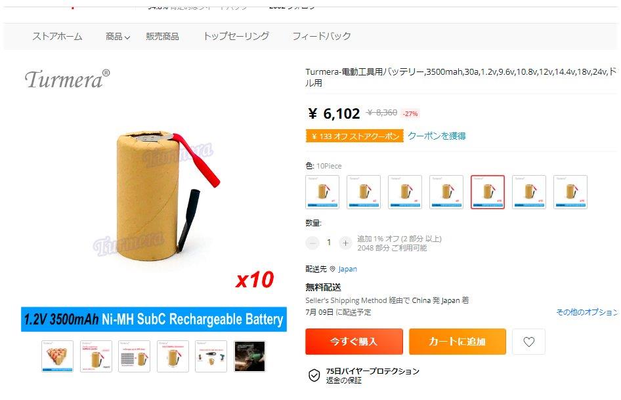Click the orange ¥133 store coupon badge
Image resolution: width=621 pixels, height=400 pixels.
click(x=354, y=136)
